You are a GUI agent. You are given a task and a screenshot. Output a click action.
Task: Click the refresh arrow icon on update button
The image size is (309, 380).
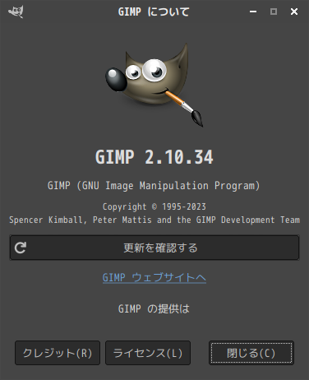[x=21, y=248]
